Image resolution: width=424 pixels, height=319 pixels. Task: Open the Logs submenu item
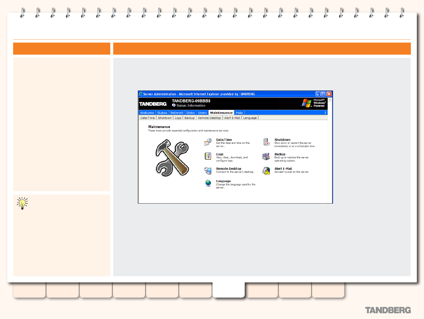pos(178,118)
